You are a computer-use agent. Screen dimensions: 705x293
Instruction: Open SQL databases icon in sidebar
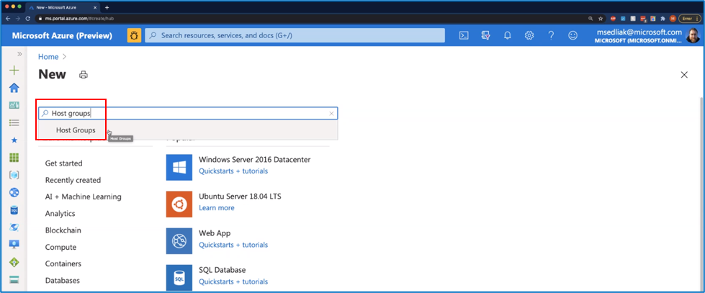[x=14, y=210]
